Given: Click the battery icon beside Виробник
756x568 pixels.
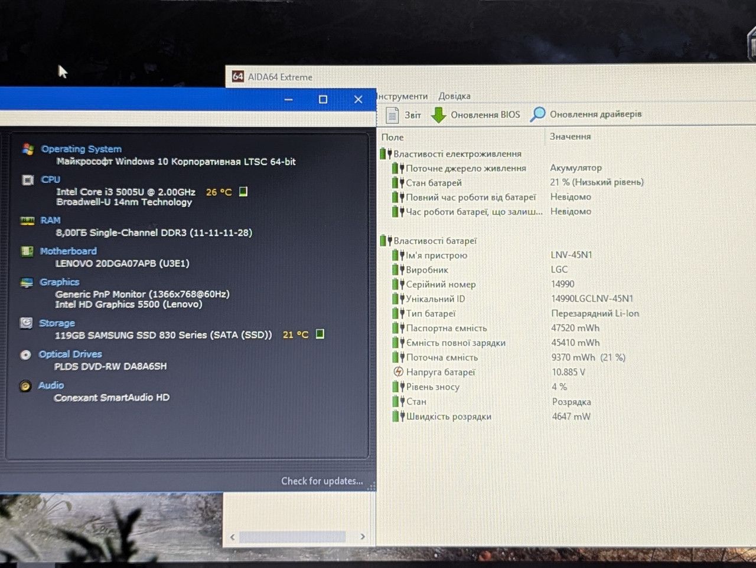Looking at the screenshot, I should tap(398, 270).
